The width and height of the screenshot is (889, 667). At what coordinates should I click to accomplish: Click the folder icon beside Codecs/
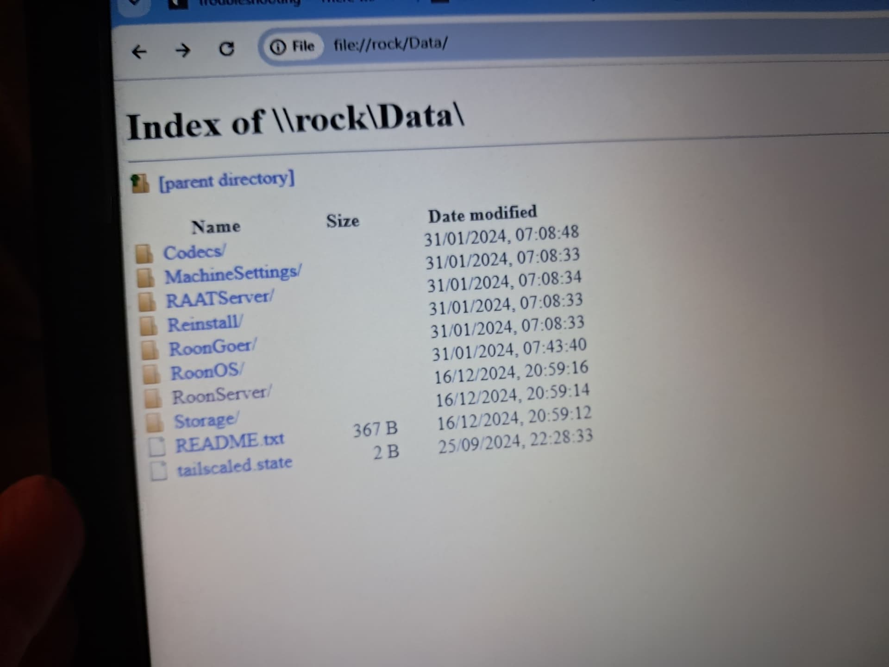click(144, 254)
